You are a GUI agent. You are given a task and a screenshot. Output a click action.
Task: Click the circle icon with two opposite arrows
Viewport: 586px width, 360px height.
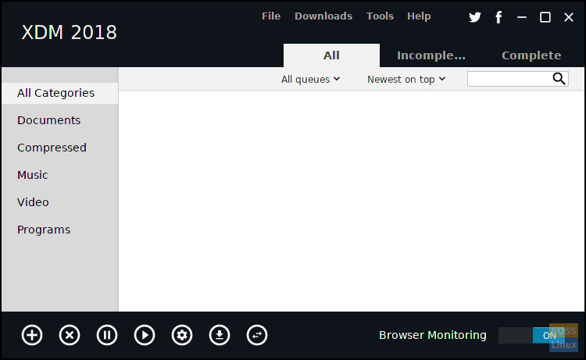[257, 335]
